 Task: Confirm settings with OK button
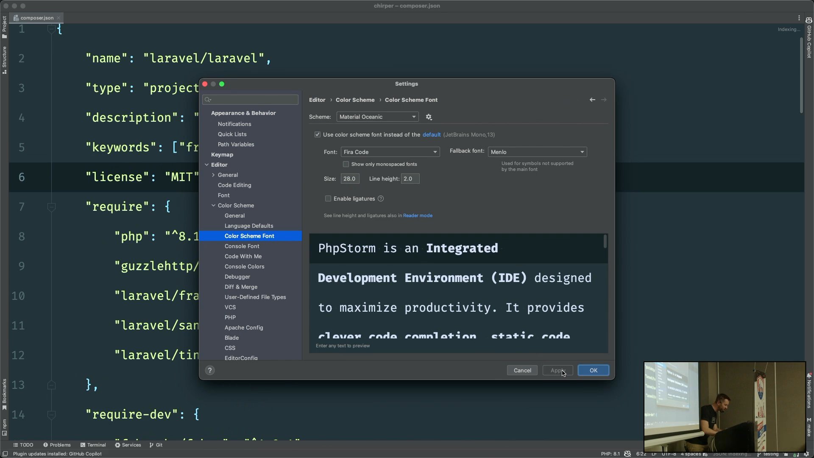pos(594,371)
